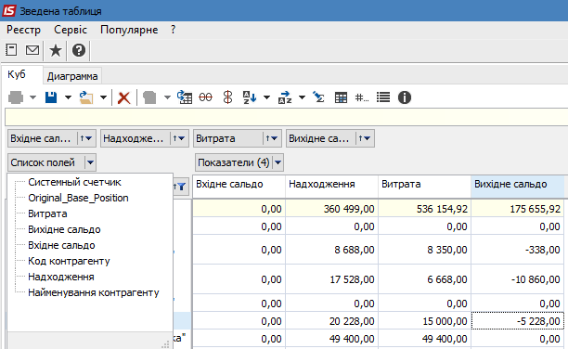Open the save icon dropdown arrow
568x349 pixels.
(68, 97)
